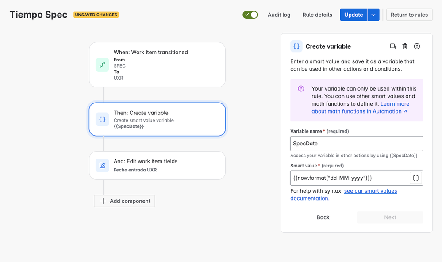Open help via the question mark icon

coord(417,46)
